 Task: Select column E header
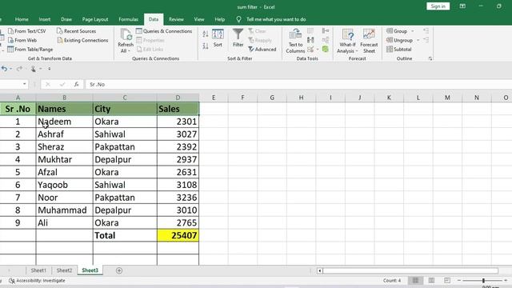(x=214, y=98)
